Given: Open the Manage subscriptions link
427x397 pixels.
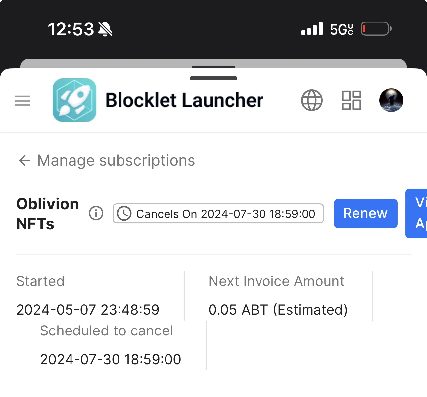Looking at the screenshot, I should click(116, 160).
